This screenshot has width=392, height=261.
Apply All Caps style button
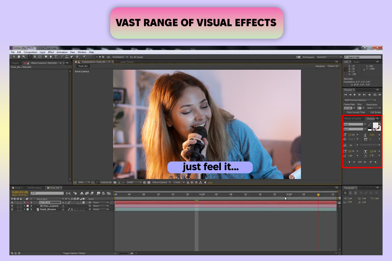point(360,162)
